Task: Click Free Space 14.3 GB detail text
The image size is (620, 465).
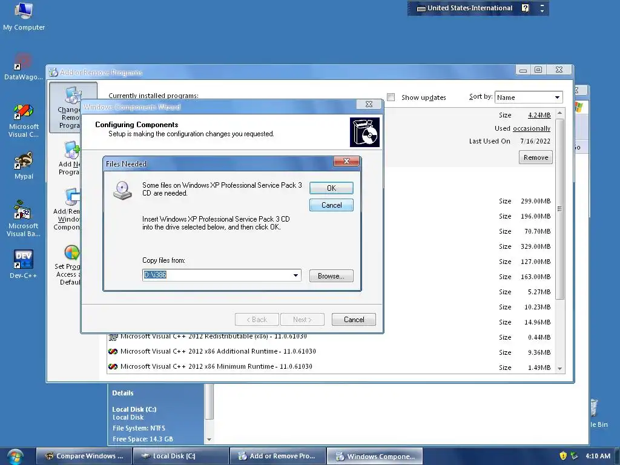Action: (x=143, y=439)
